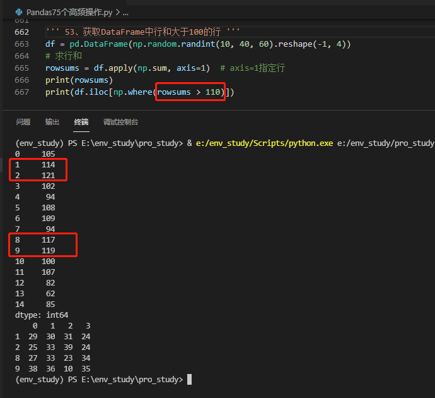This screenshot has height=398, width=435.
Task: Select the 终端 panel tab
Action: click(x=81, y=122)
